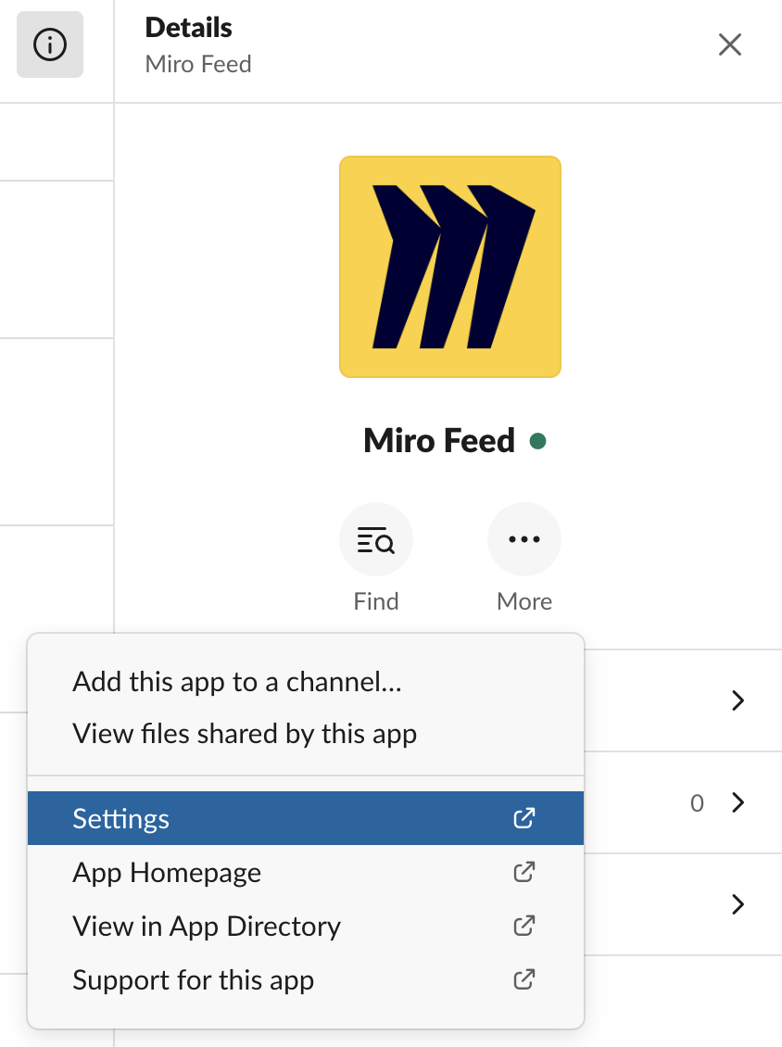
Task: Expand the row showing count 0
Action: [x=738, y=802]
